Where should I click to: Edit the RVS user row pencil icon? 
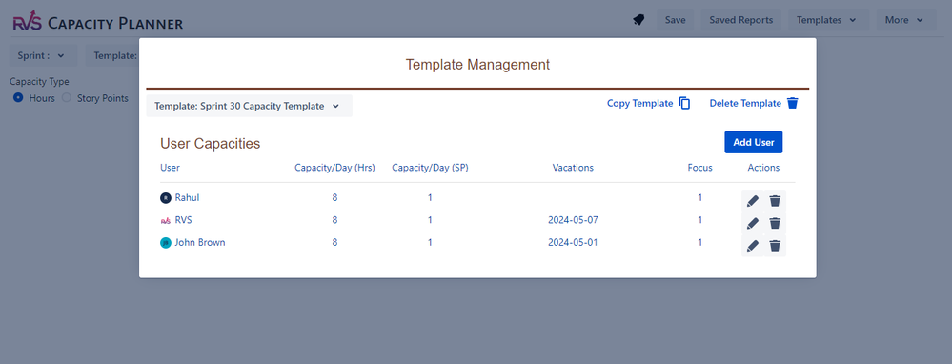click(753, 223)
